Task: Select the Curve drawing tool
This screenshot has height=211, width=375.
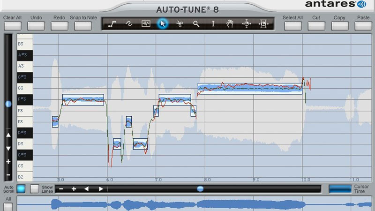Action: [129, 24]
